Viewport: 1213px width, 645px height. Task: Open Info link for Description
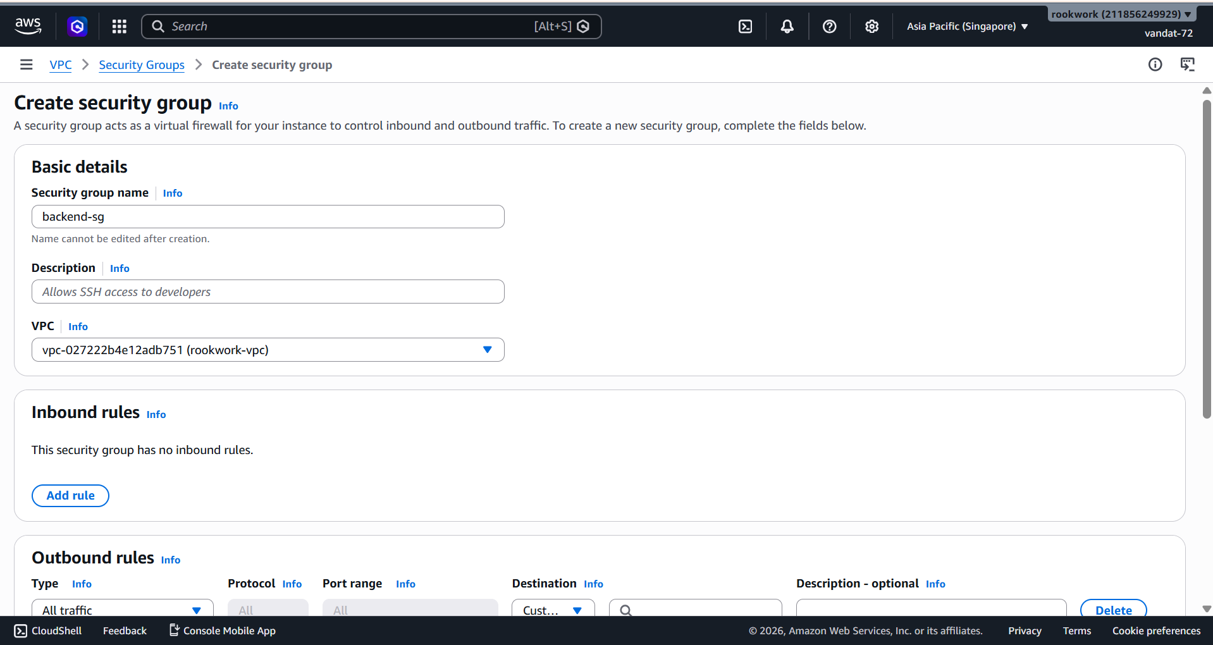click(120, 268)
